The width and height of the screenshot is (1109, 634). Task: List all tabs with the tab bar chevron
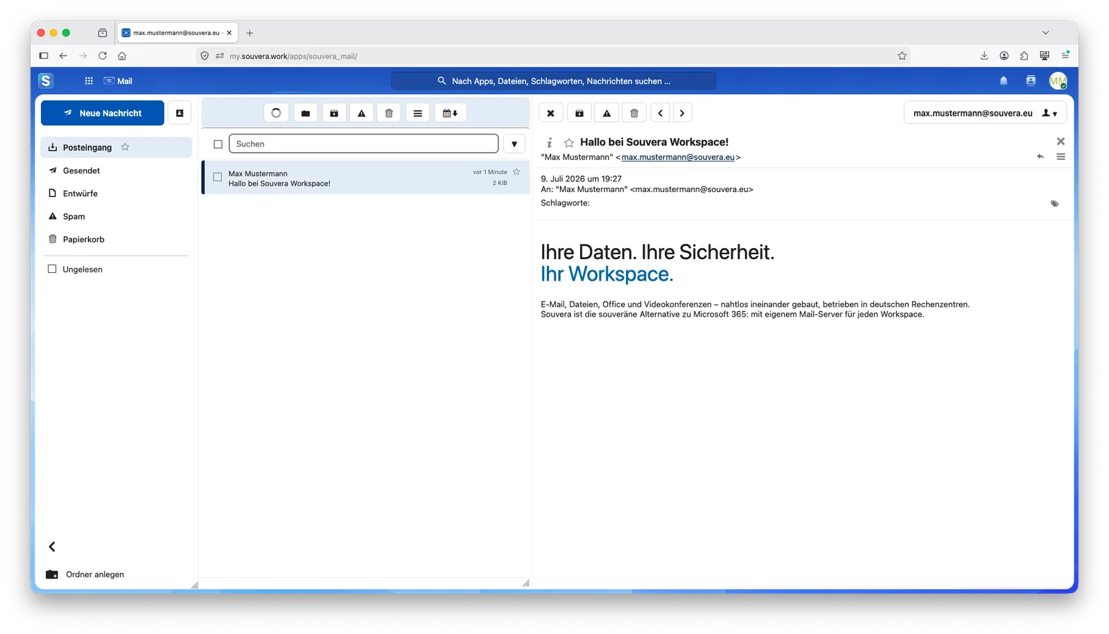(x=1045, y=33)
